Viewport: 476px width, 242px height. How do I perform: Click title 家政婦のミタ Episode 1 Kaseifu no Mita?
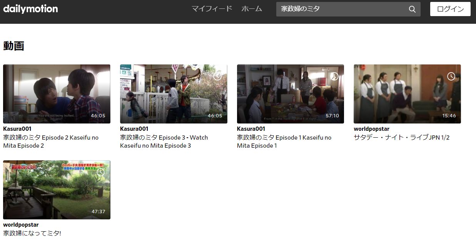284,142
